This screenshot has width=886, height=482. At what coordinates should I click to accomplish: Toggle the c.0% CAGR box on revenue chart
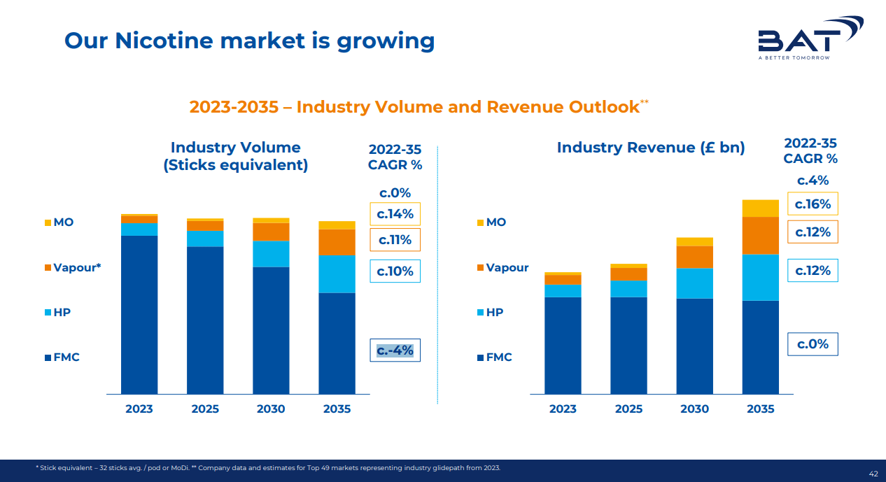813,343
